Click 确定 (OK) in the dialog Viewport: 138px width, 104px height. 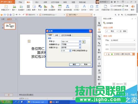[x=74, y=64]
